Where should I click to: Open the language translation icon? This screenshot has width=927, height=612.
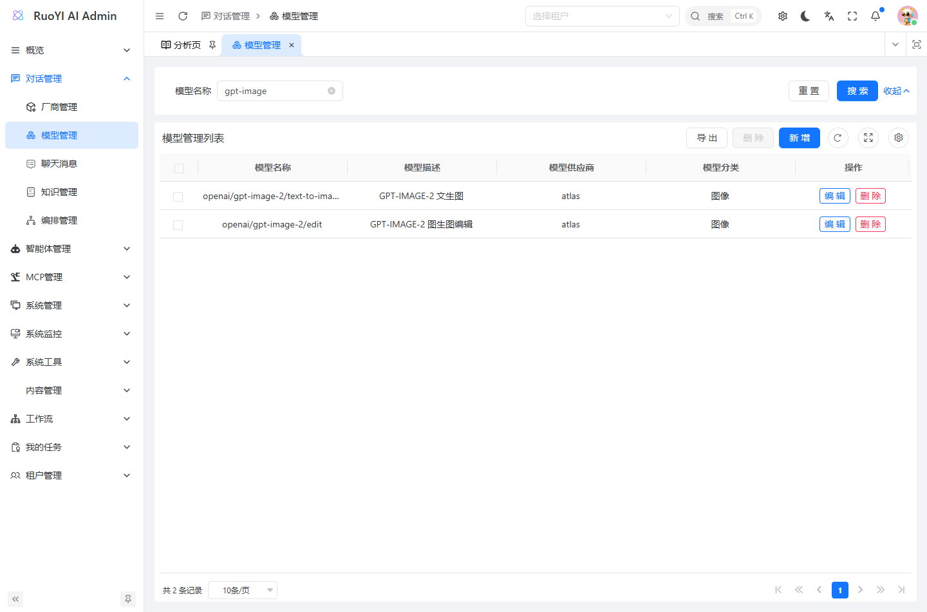tap(829, 16)
